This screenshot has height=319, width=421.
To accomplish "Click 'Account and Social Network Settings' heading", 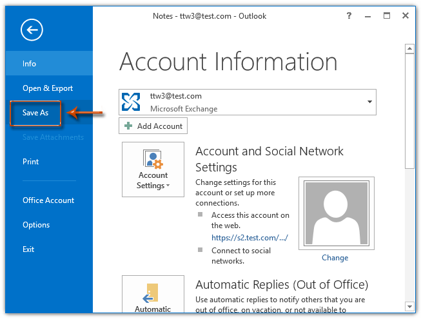I will (269, 159).
